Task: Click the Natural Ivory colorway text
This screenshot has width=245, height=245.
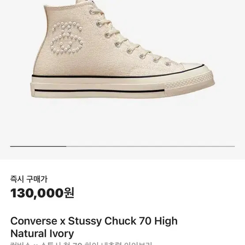Action: [x=42, y=234]
